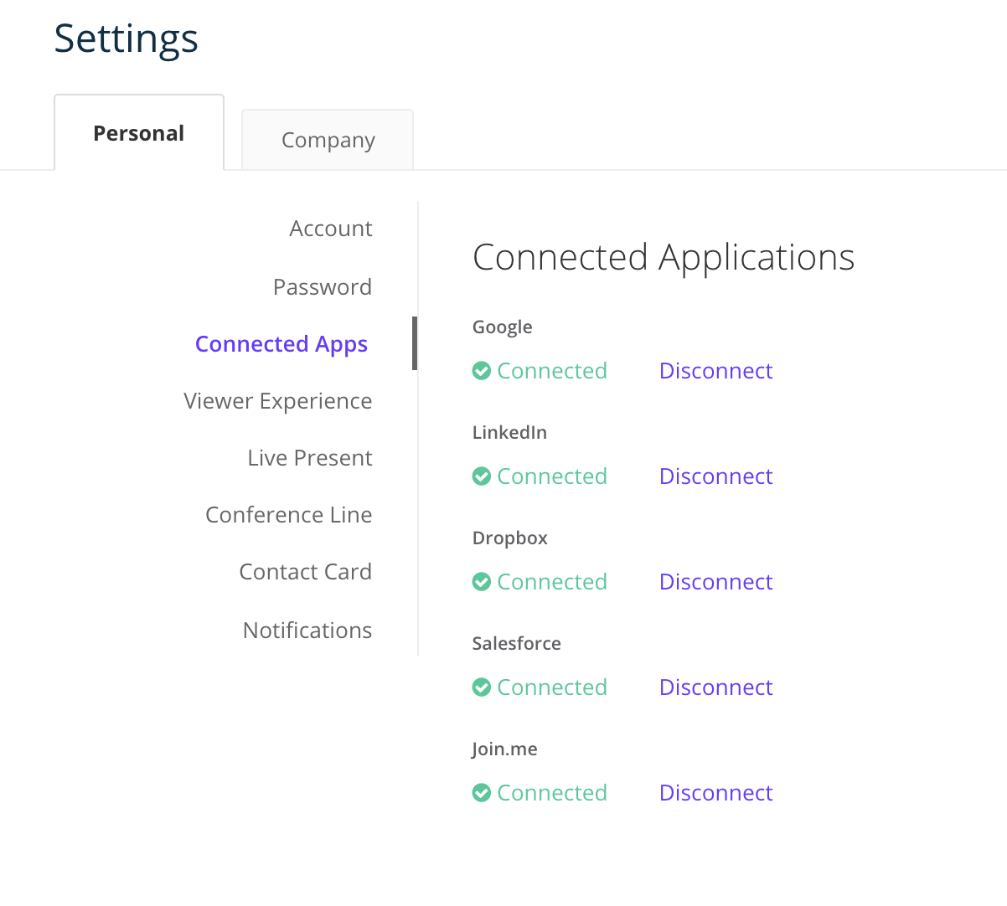1007x906 pixels.
Task: Open the Password section
Action: point(323,287)
